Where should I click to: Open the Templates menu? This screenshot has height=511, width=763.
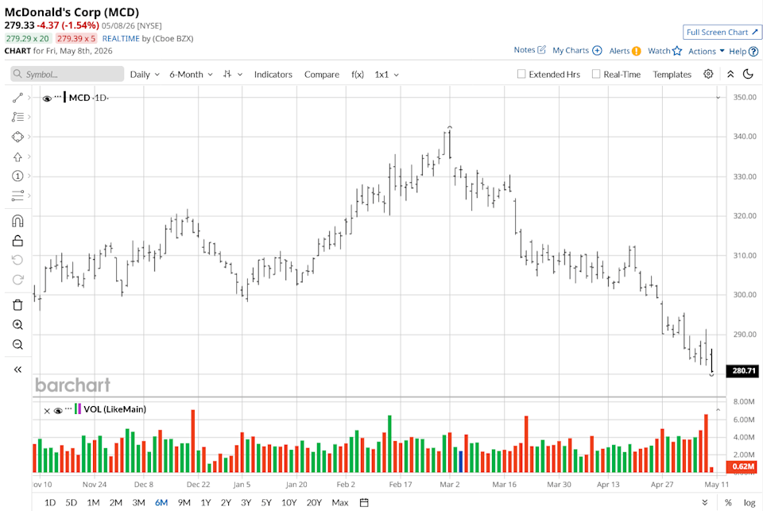pos(672,75)
